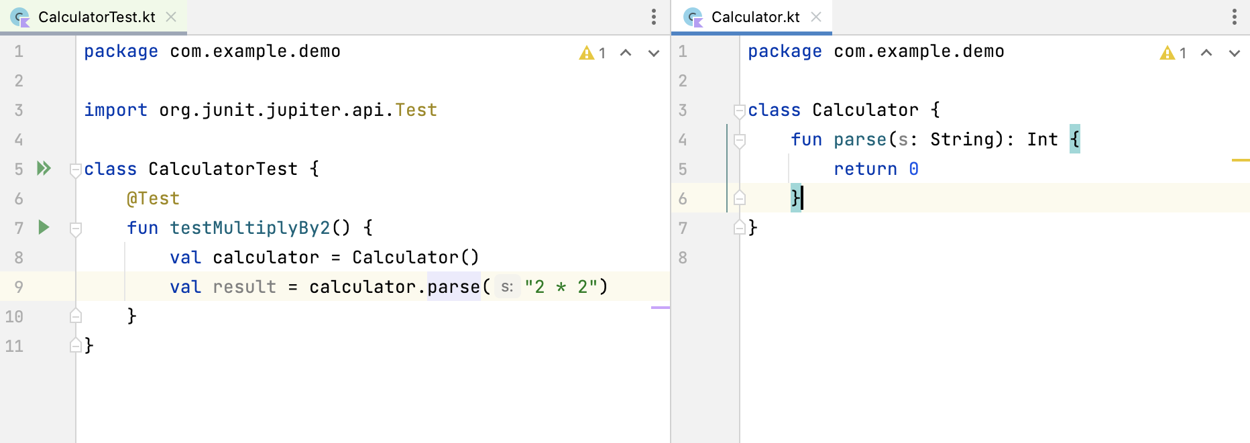This screenshot has width=1250, height=443.
Task: Close the Calculator.kt tab
Action: 816,17
